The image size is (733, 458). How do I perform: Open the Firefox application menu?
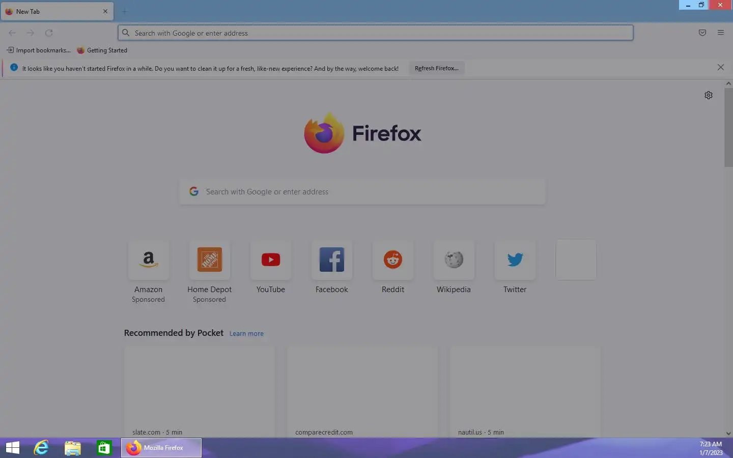[x=721, y=33]
